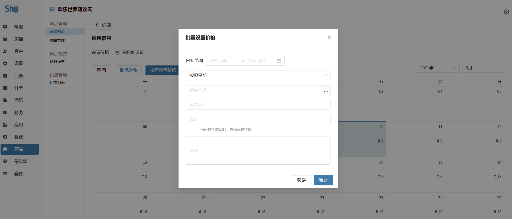Select calendar day 10 cell
The height and width of the screenshot is (219, 512).
point(361,139)
